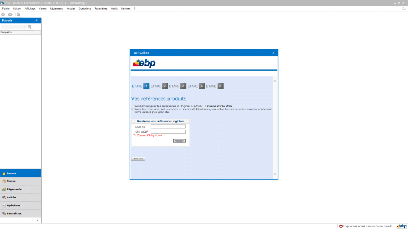The image size is (408, 229).
Task: Select the Articles sidebar section
Action: click(x=20, y=197)
